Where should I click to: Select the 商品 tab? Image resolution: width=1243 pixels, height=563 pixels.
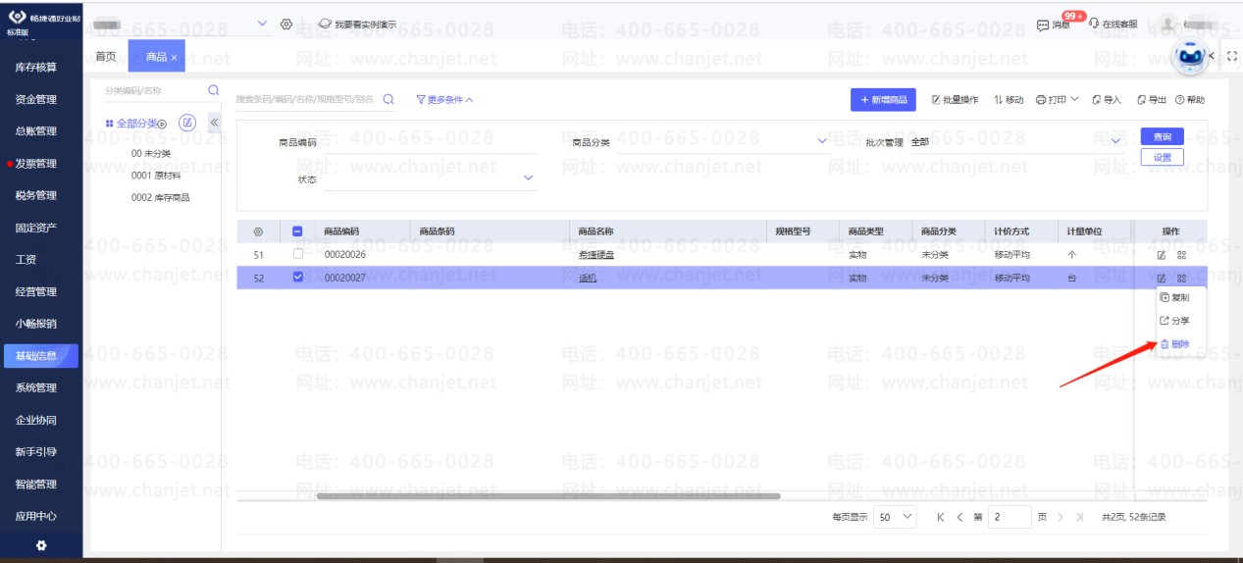point(155,58)
